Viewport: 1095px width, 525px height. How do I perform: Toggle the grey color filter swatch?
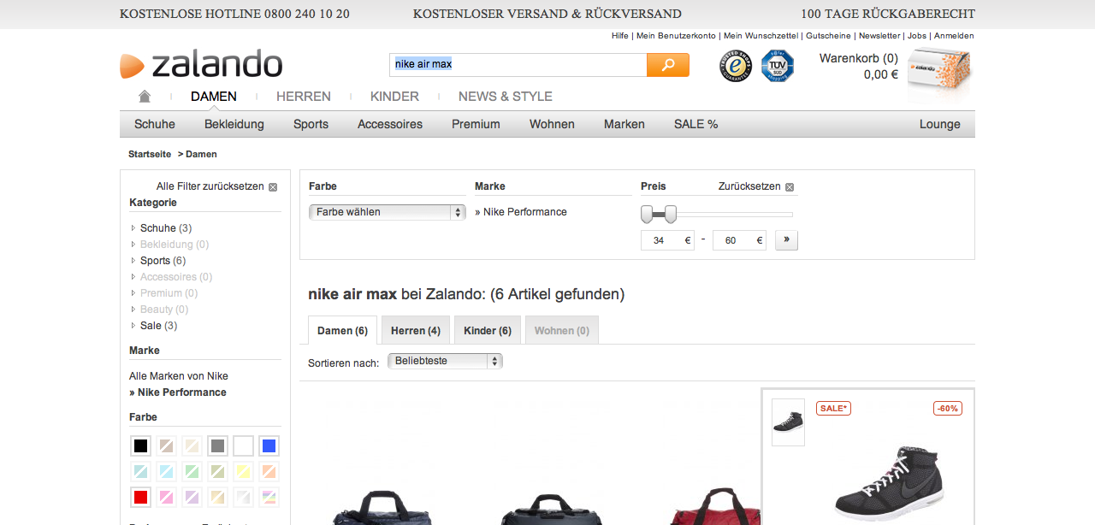click(217, 446)
